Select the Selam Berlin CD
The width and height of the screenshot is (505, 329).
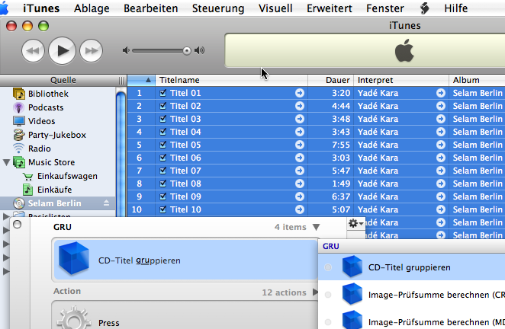tap(54, 203)
